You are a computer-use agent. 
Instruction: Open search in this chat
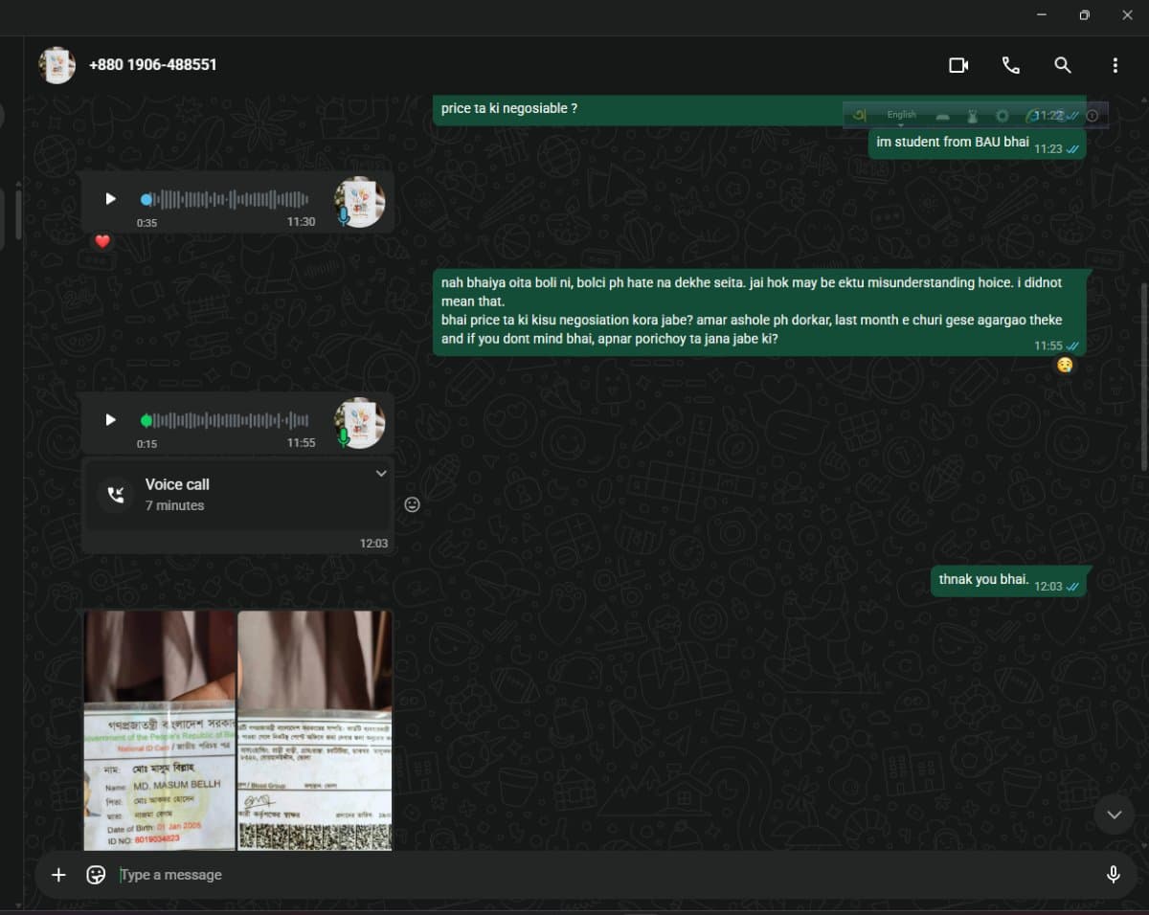tap(1062, 65)
